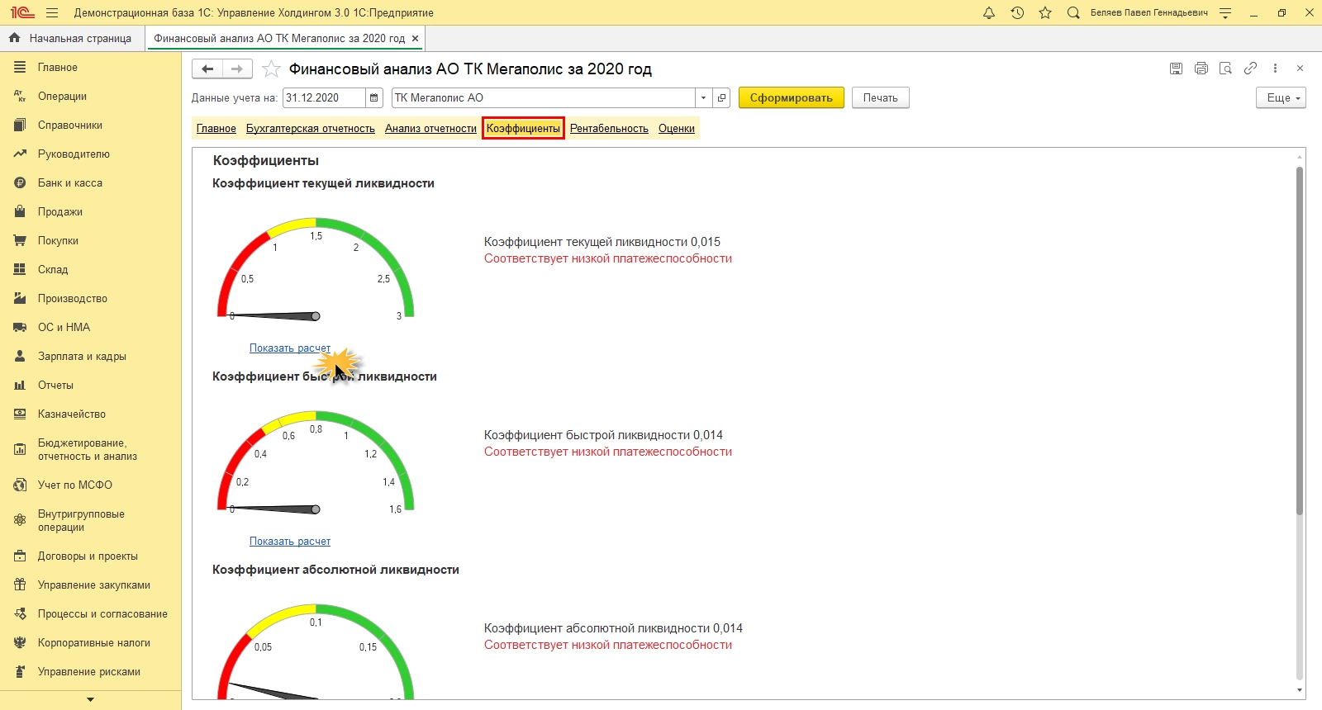Add report to favorites with star

(x=271, y=69)
